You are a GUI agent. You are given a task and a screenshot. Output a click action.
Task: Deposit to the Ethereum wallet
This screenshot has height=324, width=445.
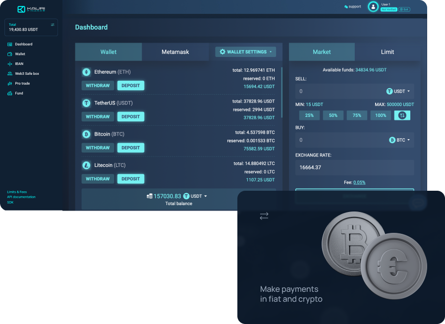pyautogui.click(x=130, y=86)
